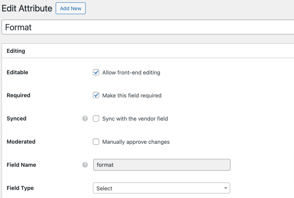This screenshot has width=294, height=198.
Task: Click the Field Name label
Action: [21, 165]
